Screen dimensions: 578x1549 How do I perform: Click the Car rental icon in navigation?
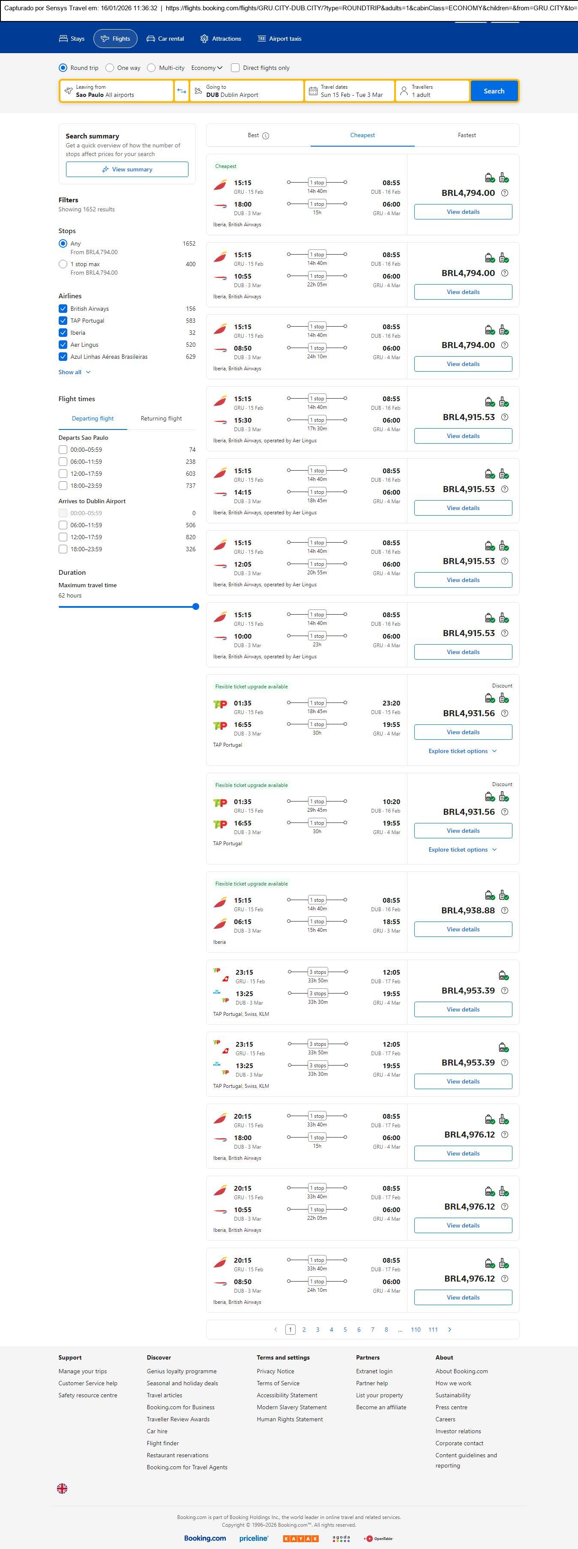point(151,39)
